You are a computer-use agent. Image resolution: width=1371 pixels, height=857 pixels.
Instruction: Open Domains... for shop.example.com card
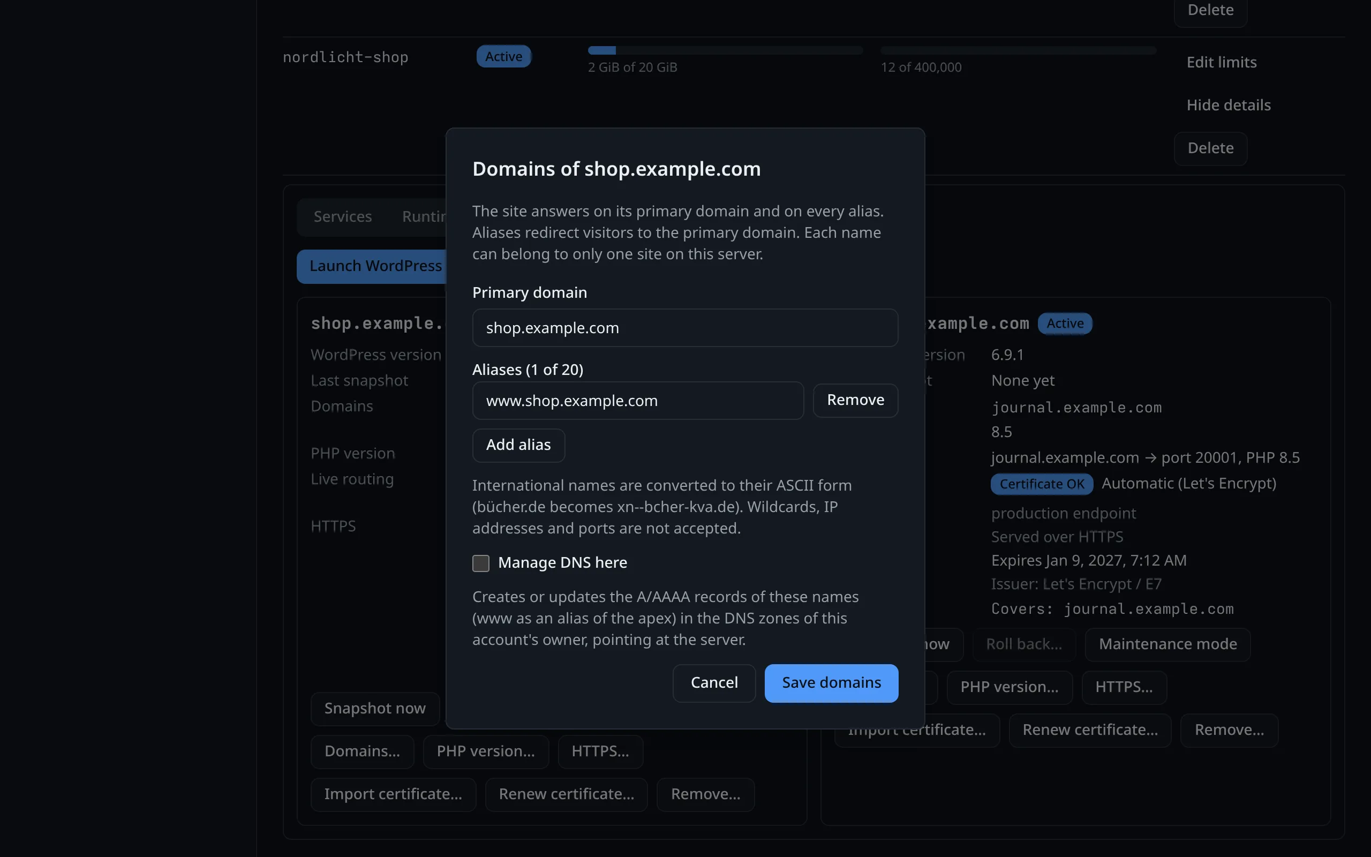click(362, 751)
